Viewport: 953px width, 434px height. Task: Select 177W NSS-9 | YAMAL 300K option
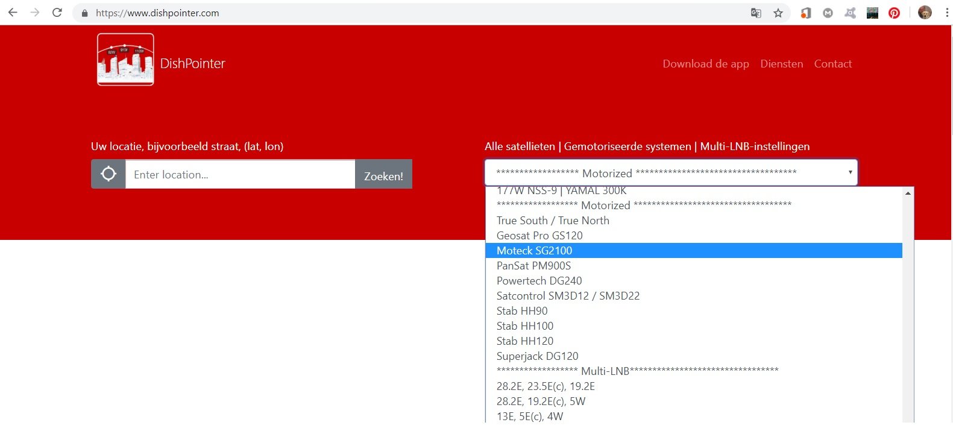click(x=694, y=191)
